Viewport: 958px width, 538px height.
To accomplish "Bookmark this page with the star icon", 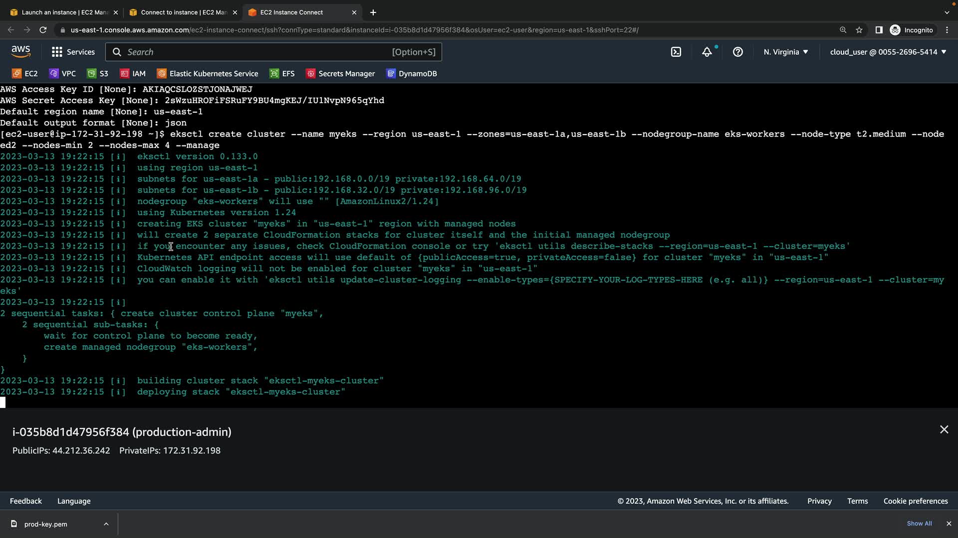I will (x=859, y=30).
